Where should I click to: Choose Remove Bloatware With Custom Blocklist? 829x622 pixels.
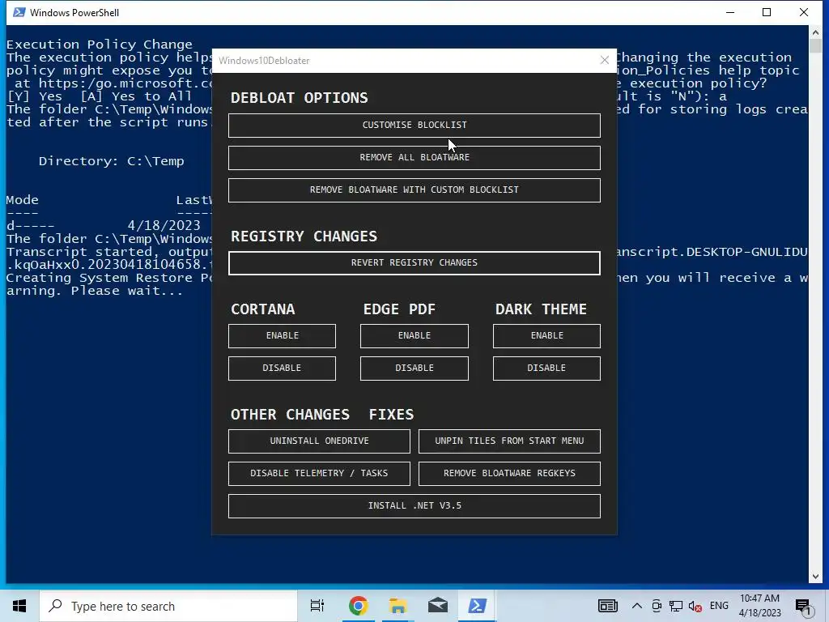click(x=414, y=190)
